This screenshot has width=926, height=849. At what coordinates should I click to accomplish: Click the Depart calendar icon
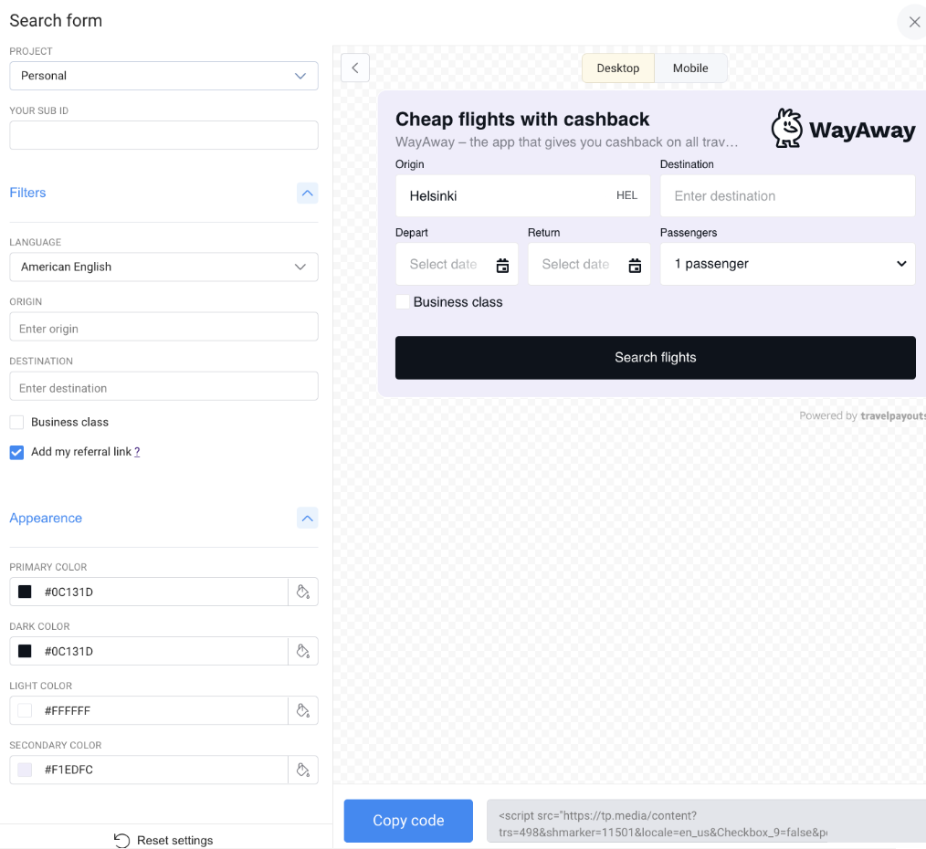tap(502, 265)
